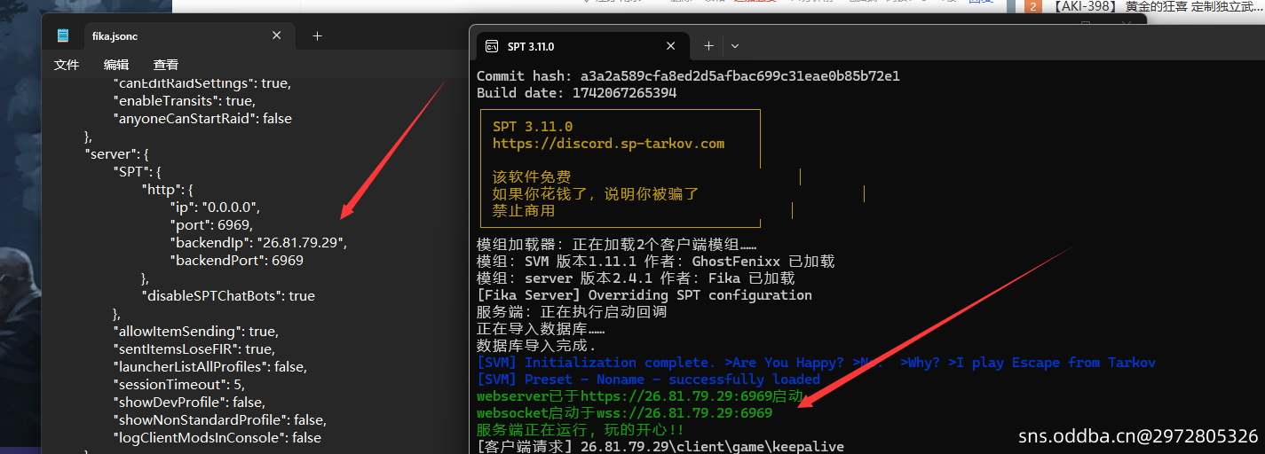
Task: Click the Build date line in terminal
Action: (576, 93)
